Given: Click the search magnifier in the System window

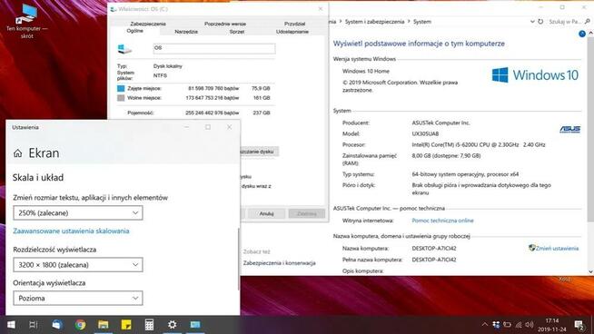Looking at the screenshot, I should point(587,22).
